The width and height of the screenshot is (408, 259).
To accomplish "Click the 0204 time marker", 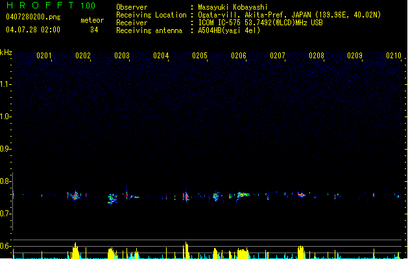I will [161, 56].
